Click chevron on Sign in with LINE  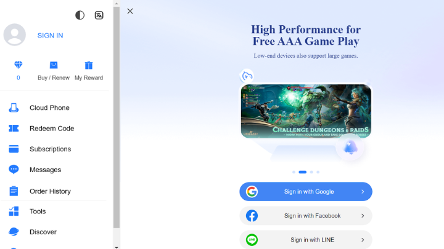coord(363,240)
